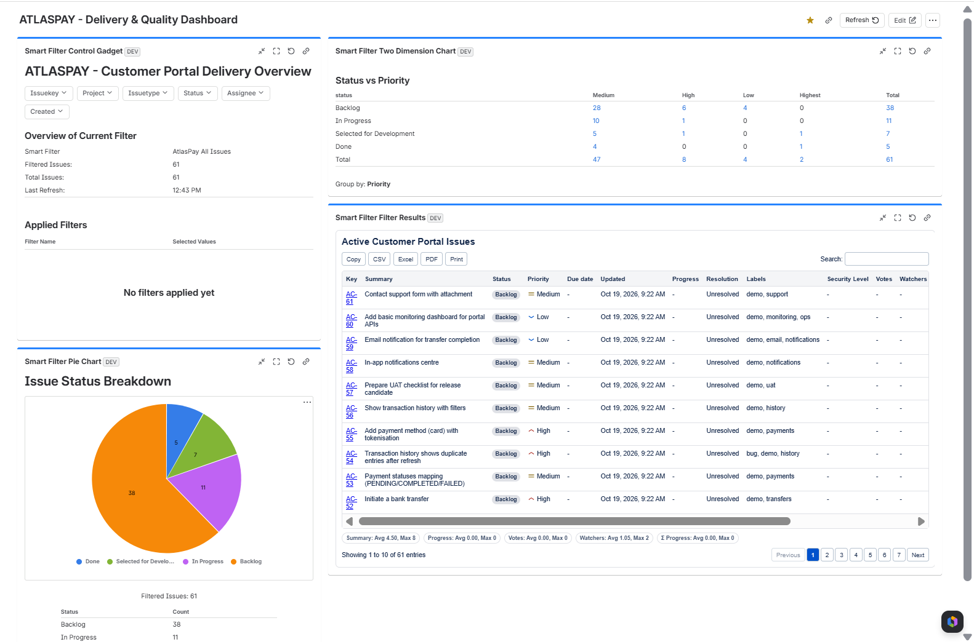Copy the dashboard link using the link icon

[x=829, y=20]
